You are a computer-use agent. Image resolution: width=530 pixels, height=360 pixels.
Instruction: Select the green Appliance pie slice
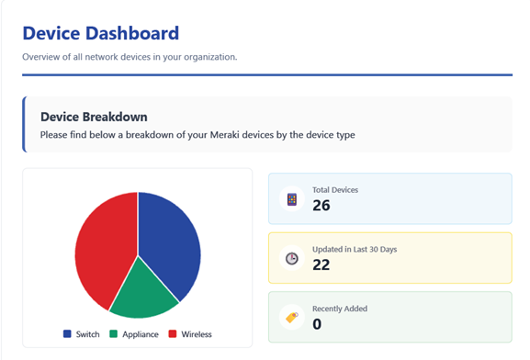143,294
